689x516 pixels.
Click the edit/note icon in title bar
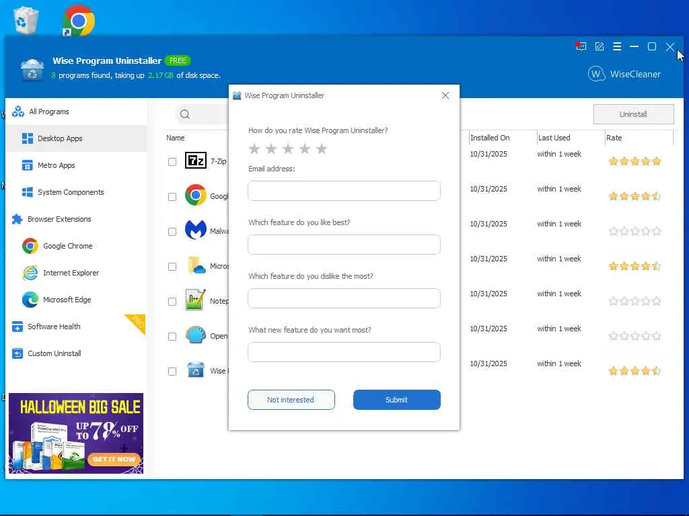click(600, 46)
